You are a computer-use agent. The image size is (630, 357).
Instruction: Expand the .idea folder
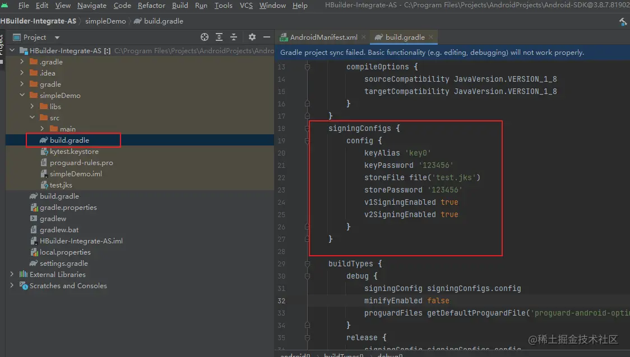(x=22, y=73)
